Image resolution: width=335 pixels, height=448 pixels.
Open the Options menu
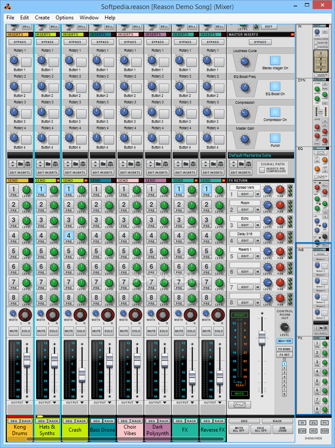(x=65, y=17)
